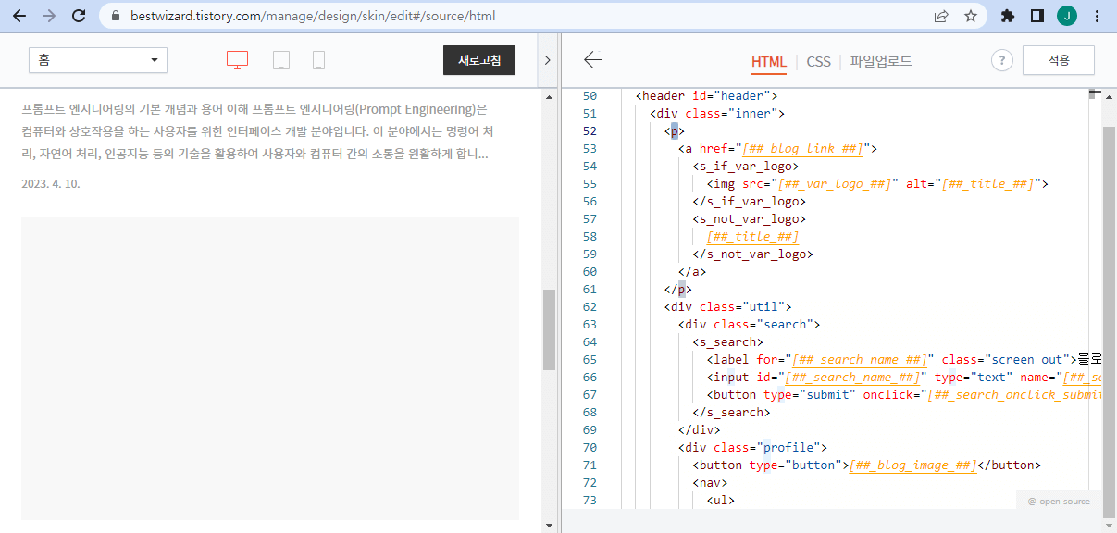Image resolution: width=1117 pixels, height=533 pixels.
Task: Open the skin editor help question mark icon
Action: (1001, 59)
